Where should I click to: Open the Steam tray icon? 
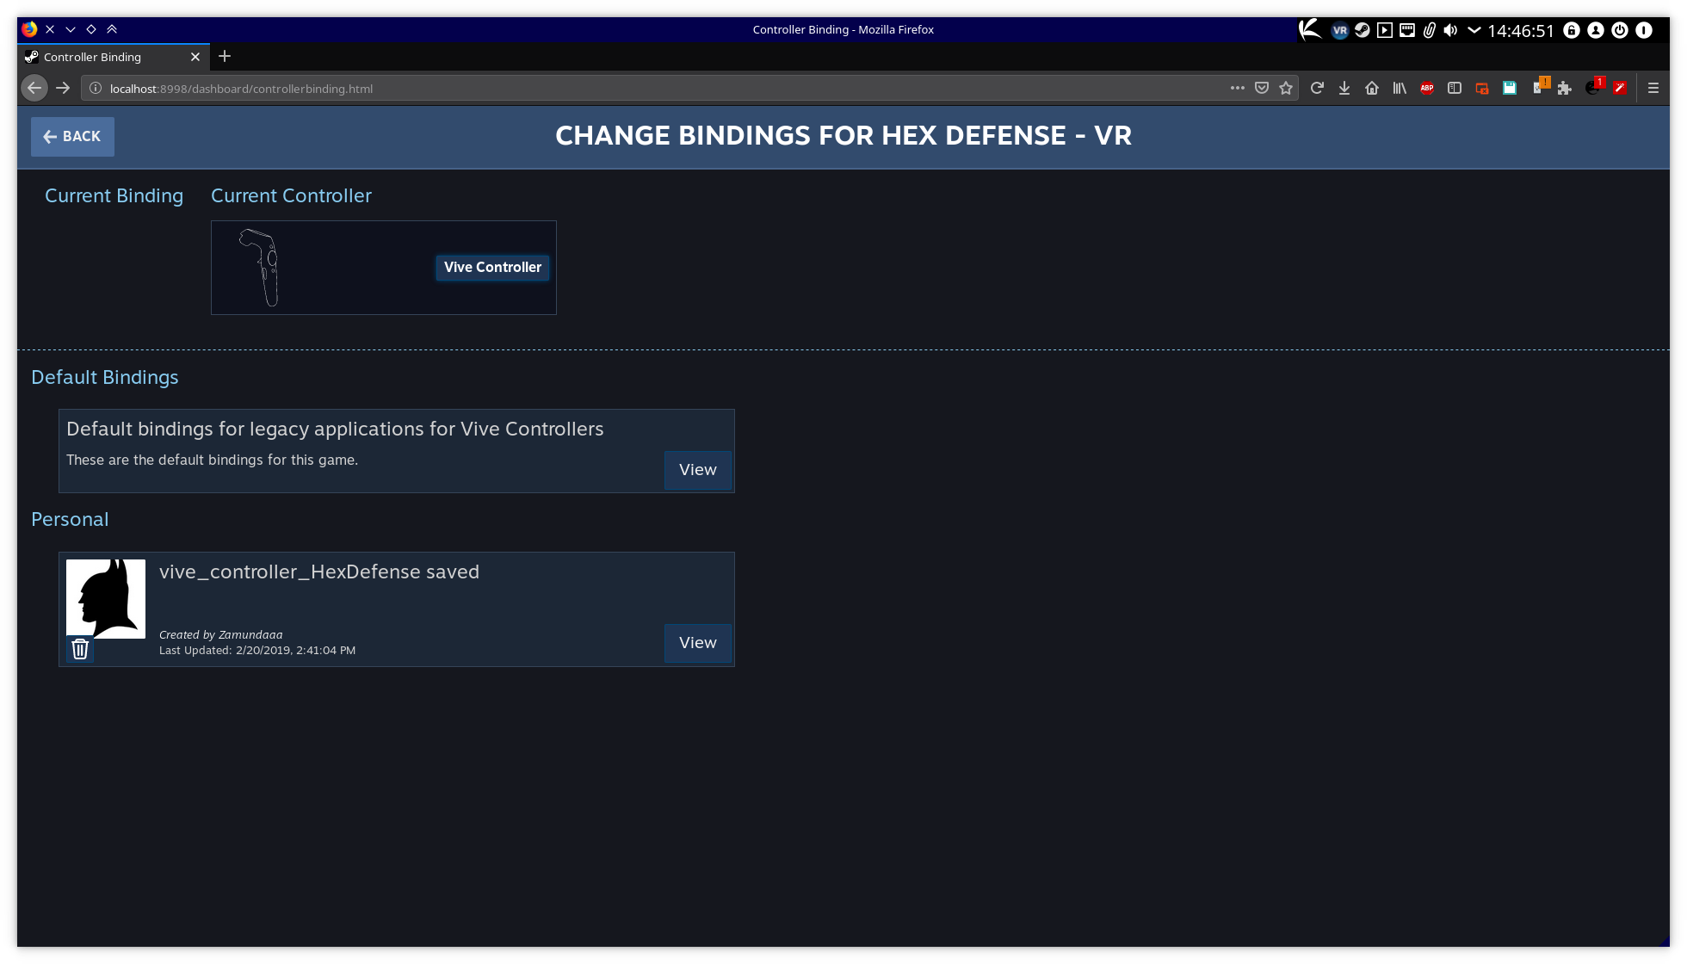(x=1362, y=30)
